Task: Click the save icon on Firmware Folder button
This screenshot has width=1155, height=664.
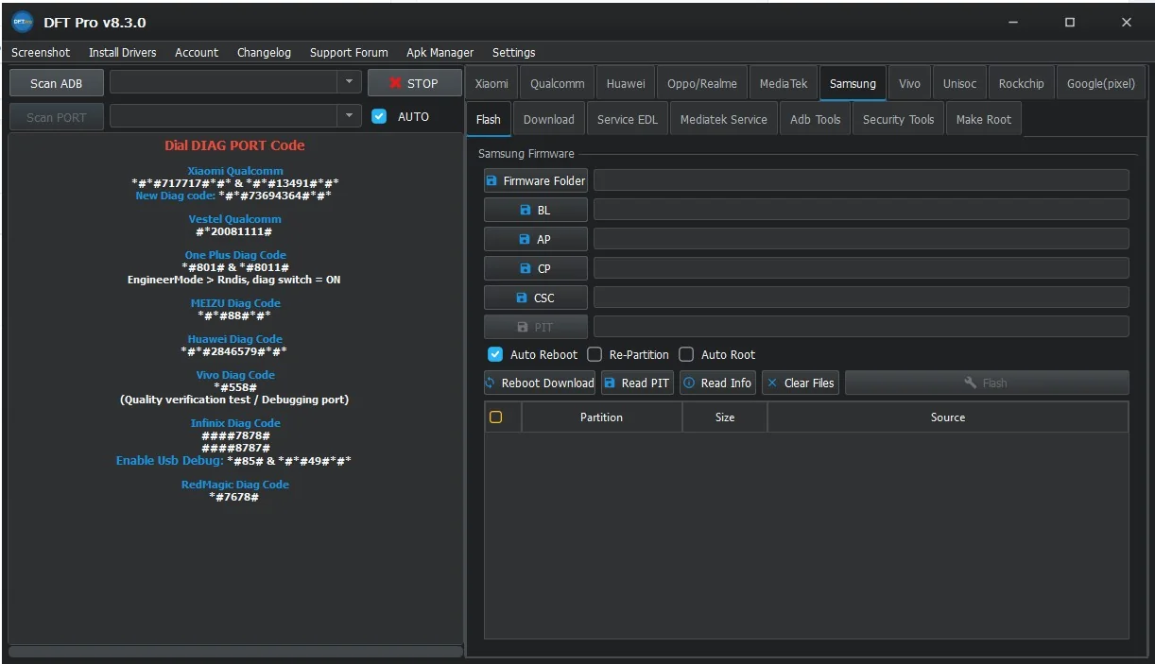Action: click(x=491, y=180)
